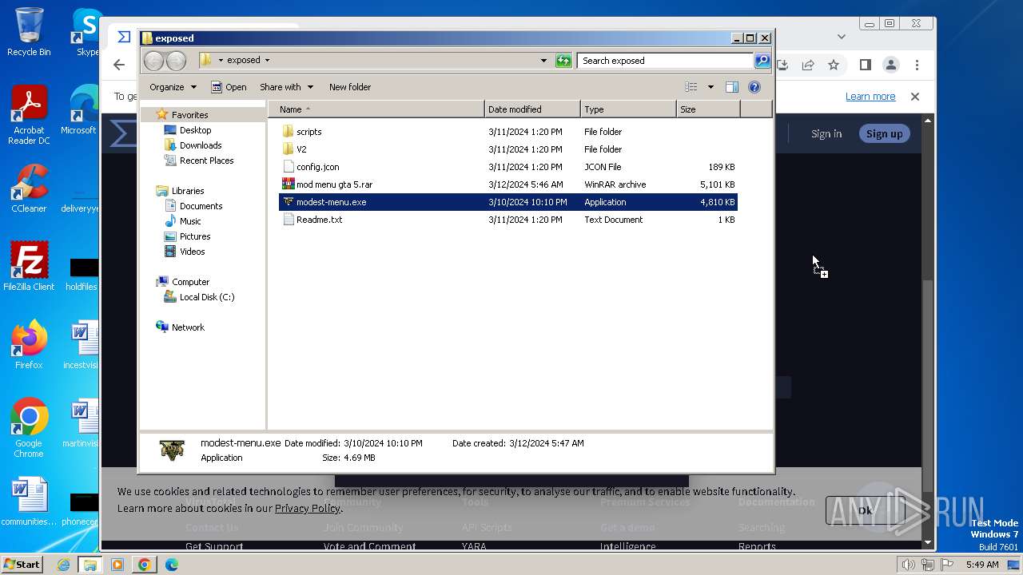
Task: Select the config.jcon file icon
Action: pyautogui.click(x=289, y=167)
